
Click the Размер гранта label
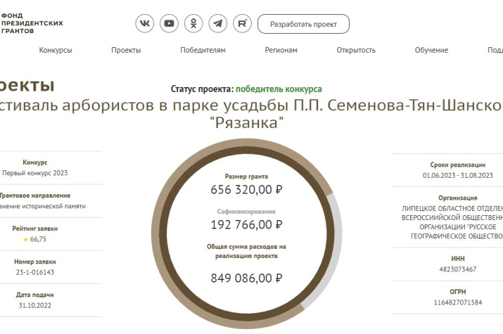click(x=246, y=176)
